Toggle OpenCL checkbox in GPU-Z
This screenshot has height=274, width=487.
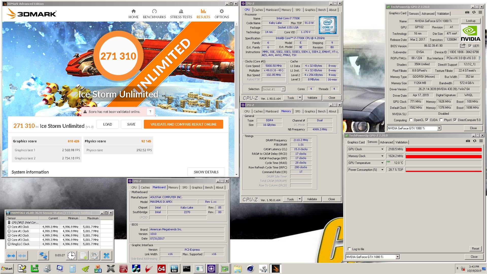coord(411,120)
